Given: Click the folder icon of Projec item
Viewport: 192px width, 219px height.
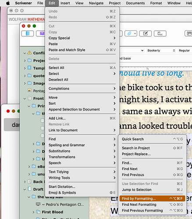Looking at the screenshot, I should pyautogui.click(x=29, y=60).
